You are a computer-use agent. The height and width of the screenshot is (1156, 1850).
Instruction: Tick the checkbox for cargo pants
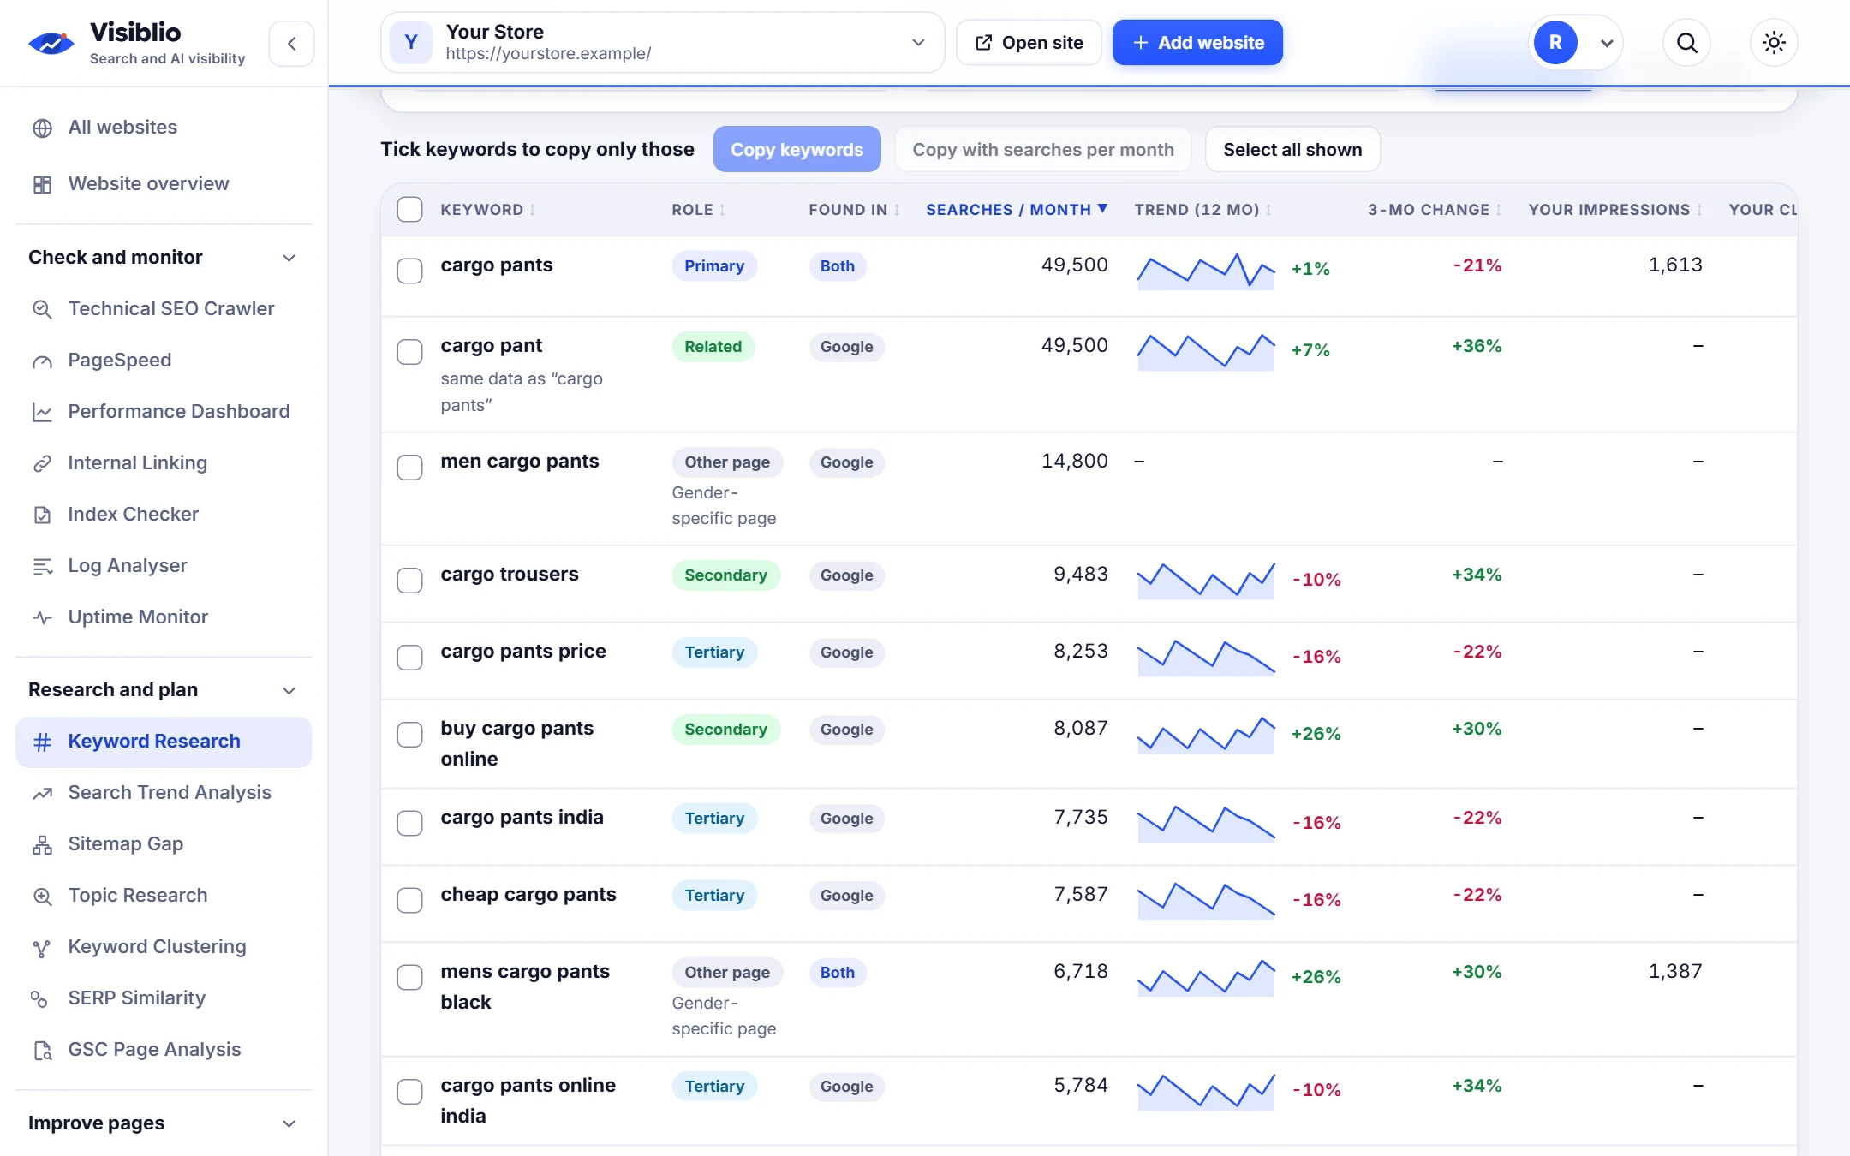pyautogui.click(x=410, y=271)
